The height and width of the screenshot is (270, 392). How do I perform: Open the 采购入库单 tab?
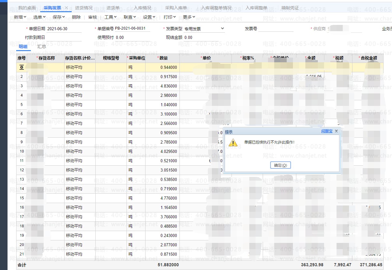point(176,8)
